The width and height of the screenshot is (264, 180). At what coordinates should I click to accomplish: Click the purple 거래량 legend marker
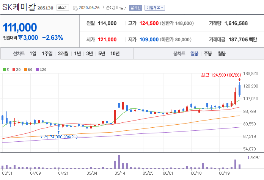click(248, 157)
